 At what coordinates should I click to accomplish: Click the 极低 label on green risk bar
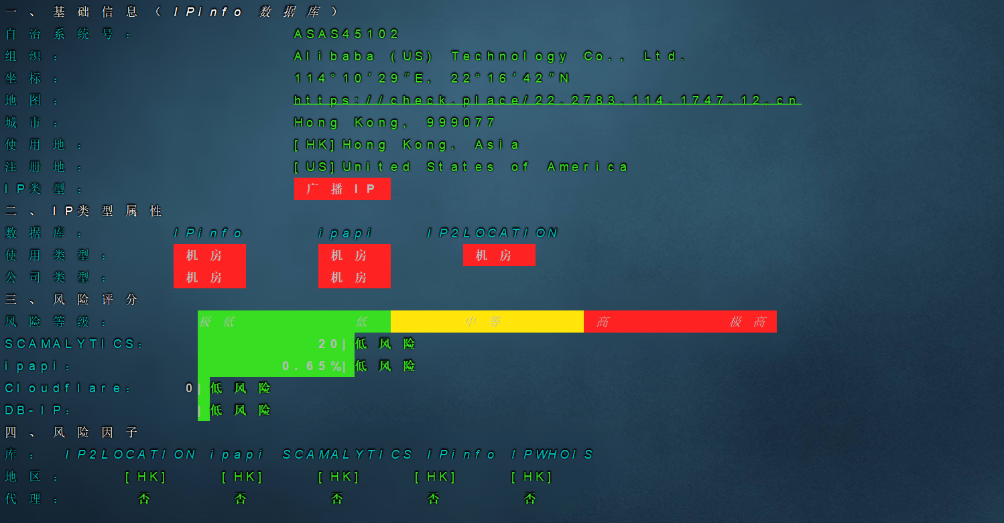click(216, 322)
